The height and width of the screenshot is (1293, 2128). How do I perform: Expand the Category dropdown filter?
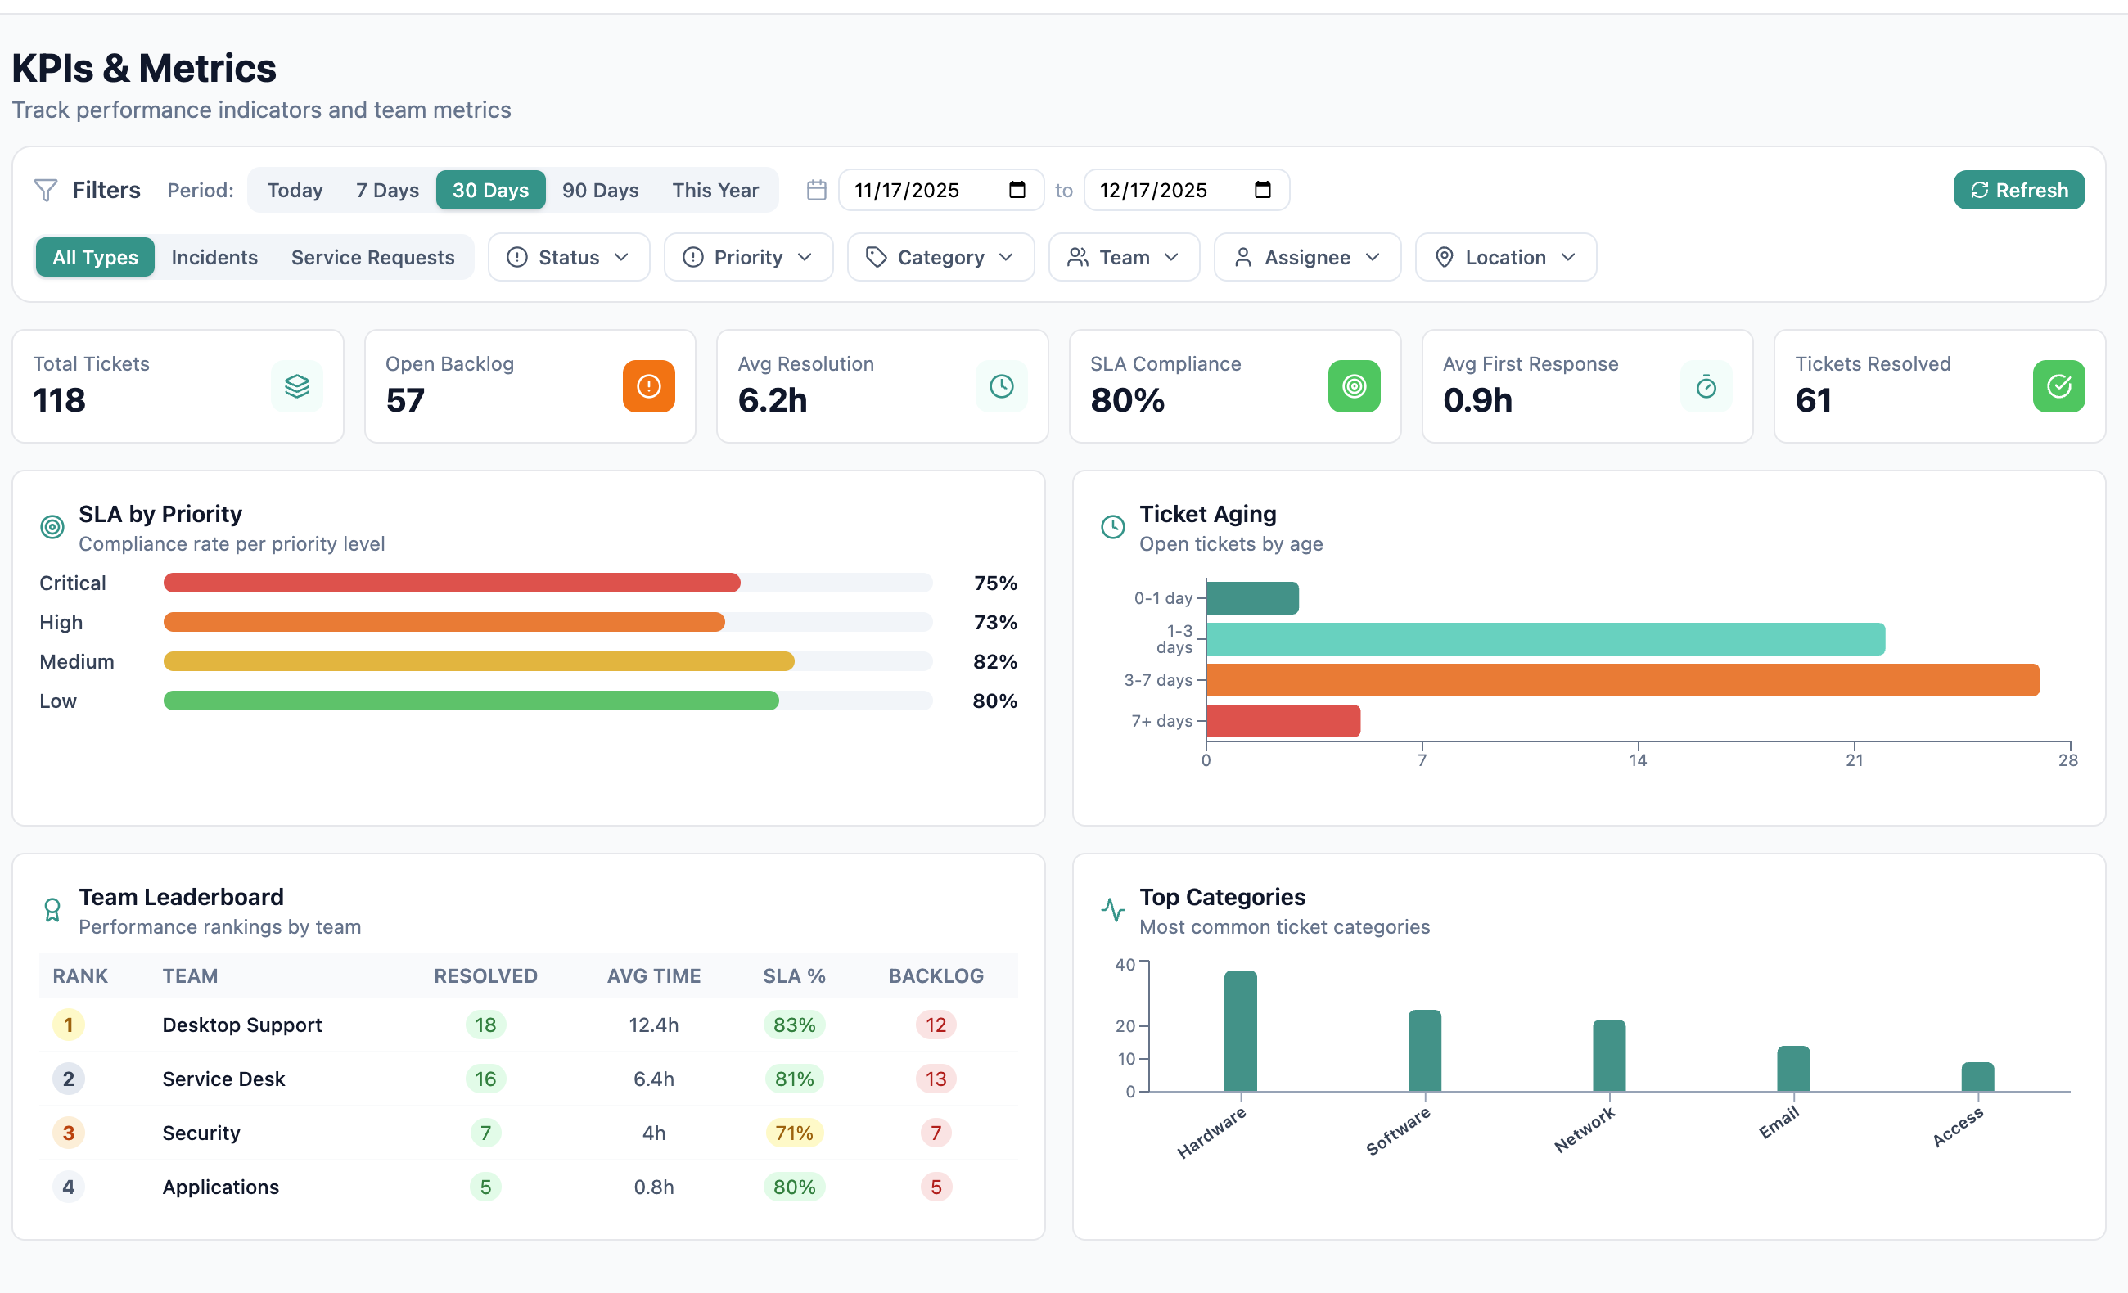pyautogui.click(x=940, y=258)
